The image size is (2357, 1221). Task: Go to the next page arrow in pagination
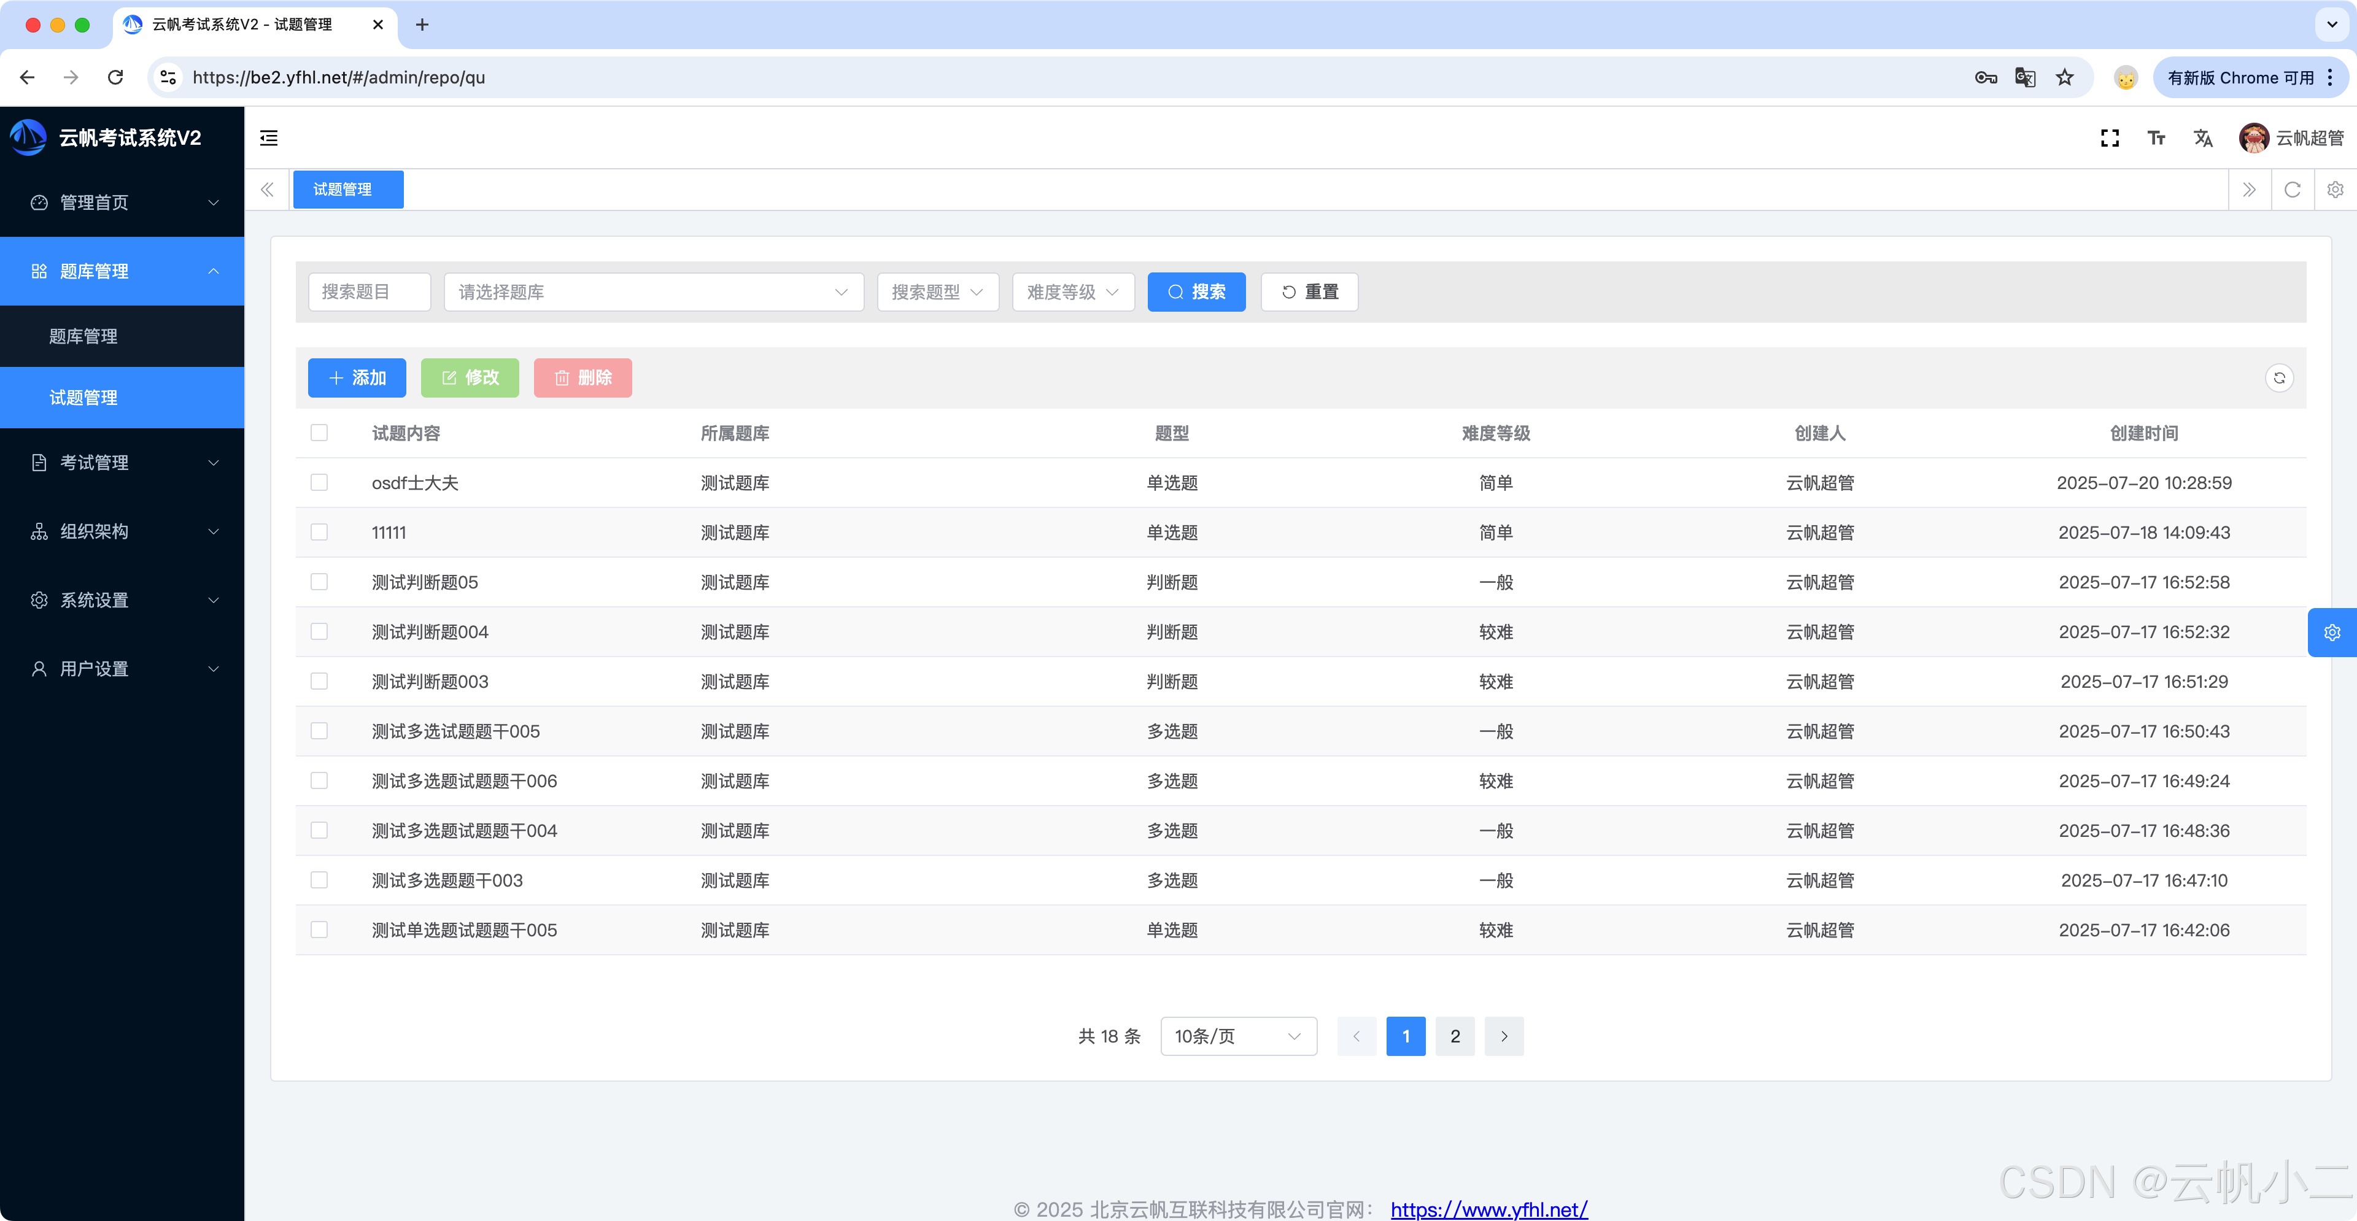coord(1503,1036)
